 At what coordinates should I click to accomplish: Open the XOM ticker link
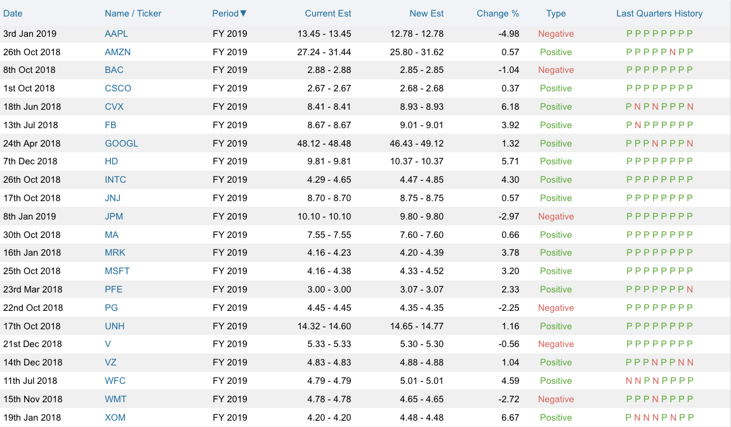pos(115,417)
